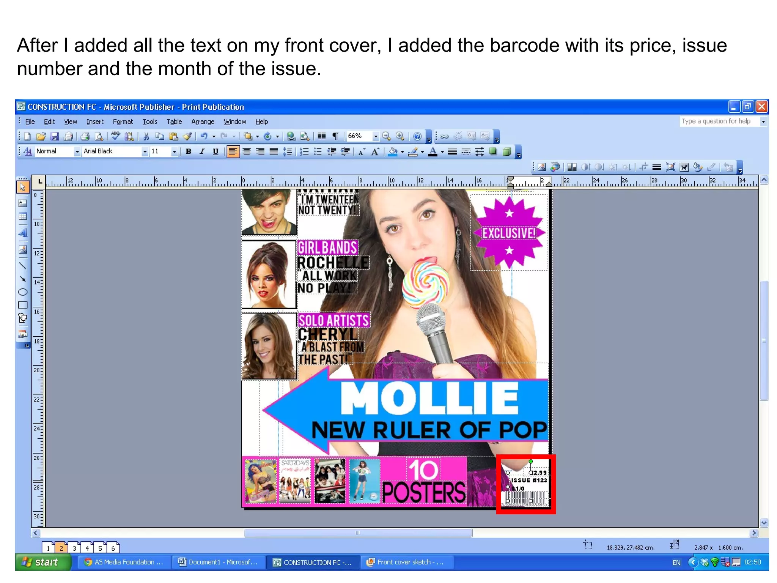Image resolution: width=777 pixels, height=583 pixels.
Task: Open the 66% zoom level dropdown
Action: (x=376, y=136)
